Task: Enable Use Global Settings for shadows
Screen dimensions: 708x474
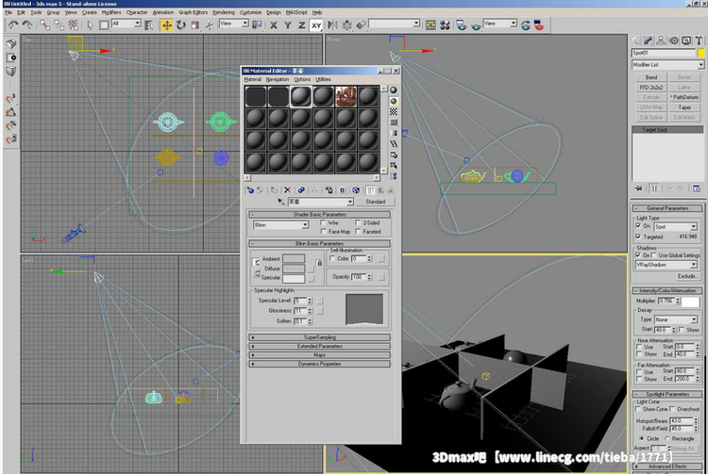Action: click(x=653, y=255)
